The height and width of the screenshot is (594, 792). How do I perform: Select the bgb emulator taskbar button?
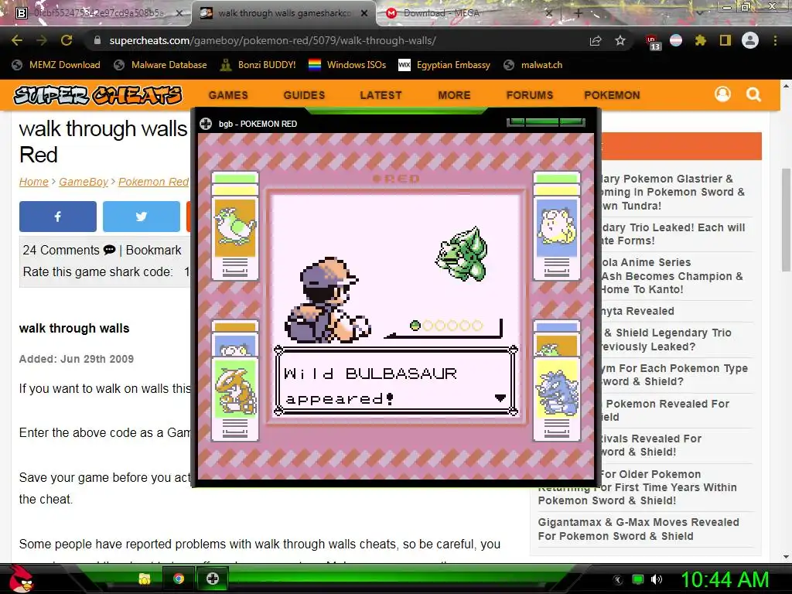pyautogui.click(x=213, y=579)
